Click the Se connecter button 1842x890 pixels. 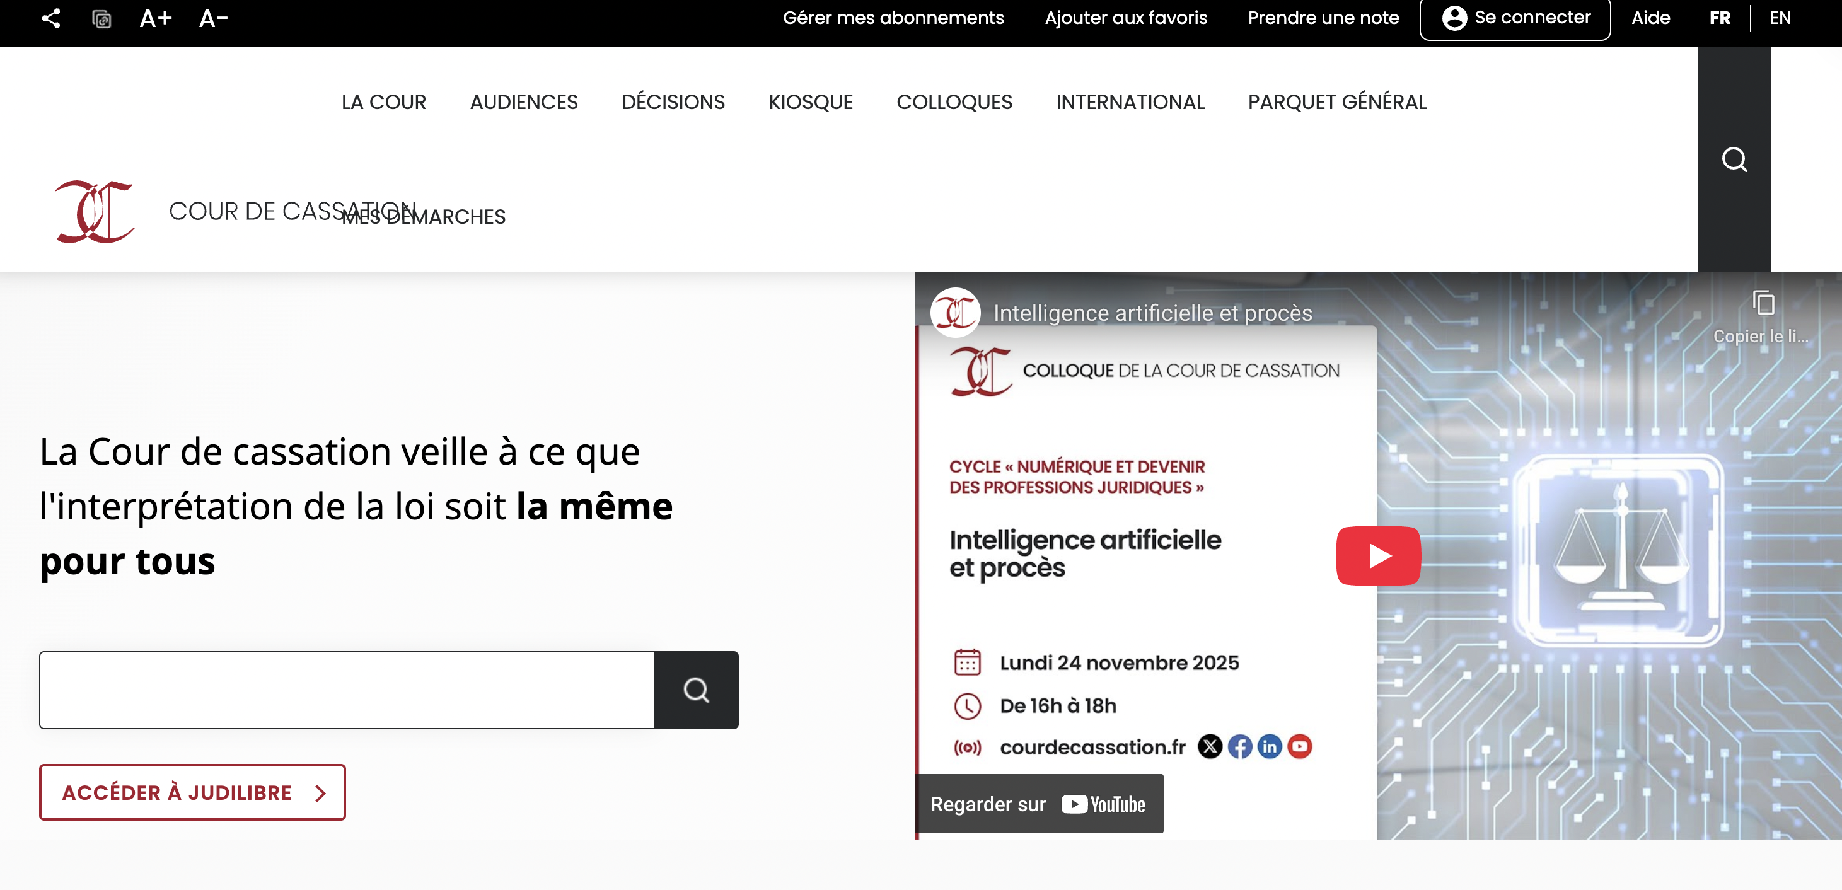[1514, 18]
